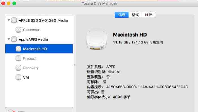Minimize window with the yellow button
This screenshot has width=198, height=112.
click(x=8, y=3)
